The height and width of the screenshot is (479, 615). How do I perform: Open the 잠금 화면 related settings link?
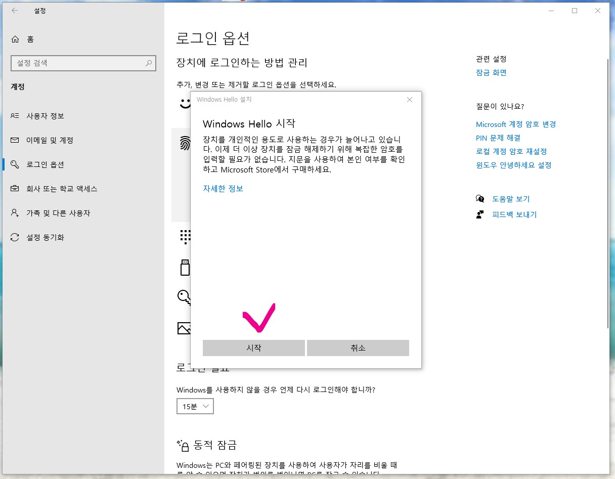tap(491, 72)
